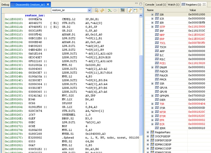This screenshot has height=153, width=211.
Task: Click the SPKERNEL instruction line
Action: click(72, 115)
